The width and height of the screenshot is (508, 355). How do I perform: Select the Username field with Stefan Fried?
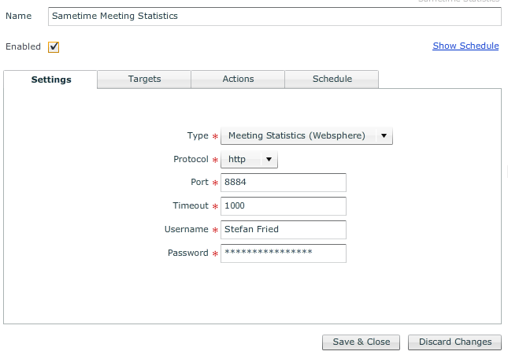(284, 230)
